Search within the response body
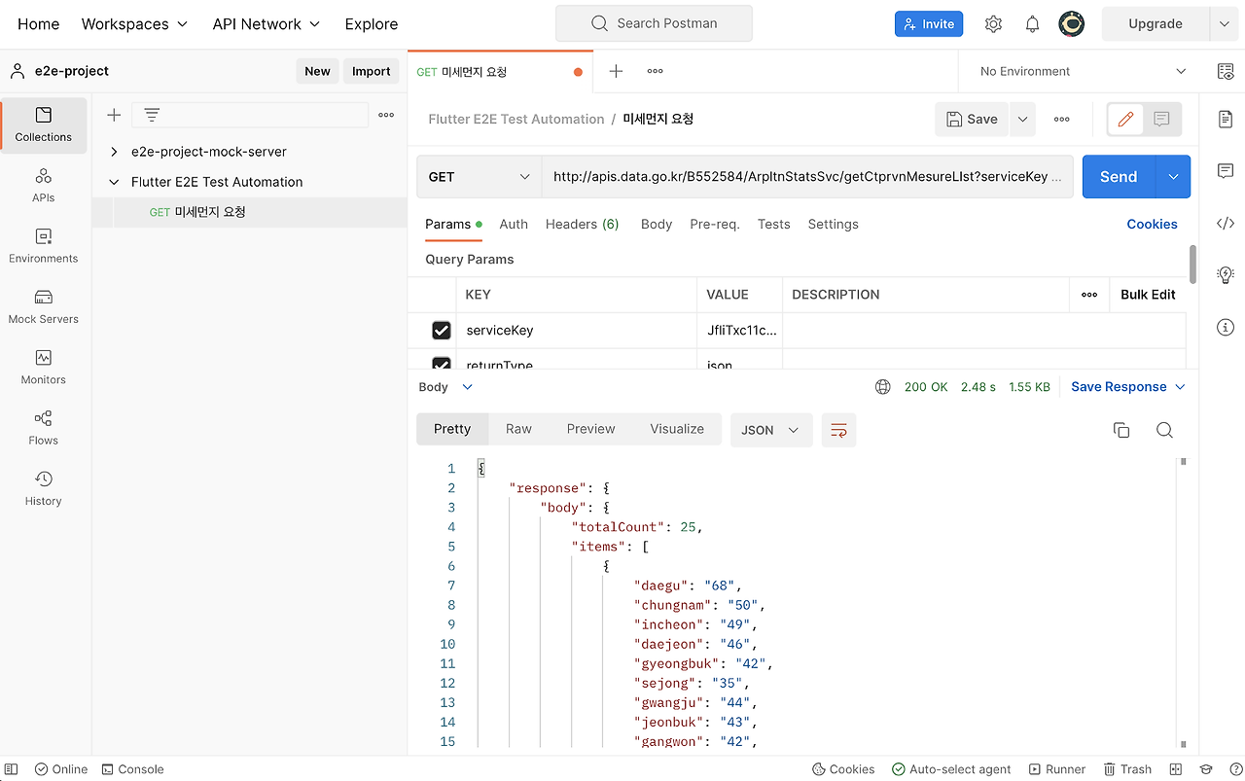1245x781 pixels. pos(1164,430)
